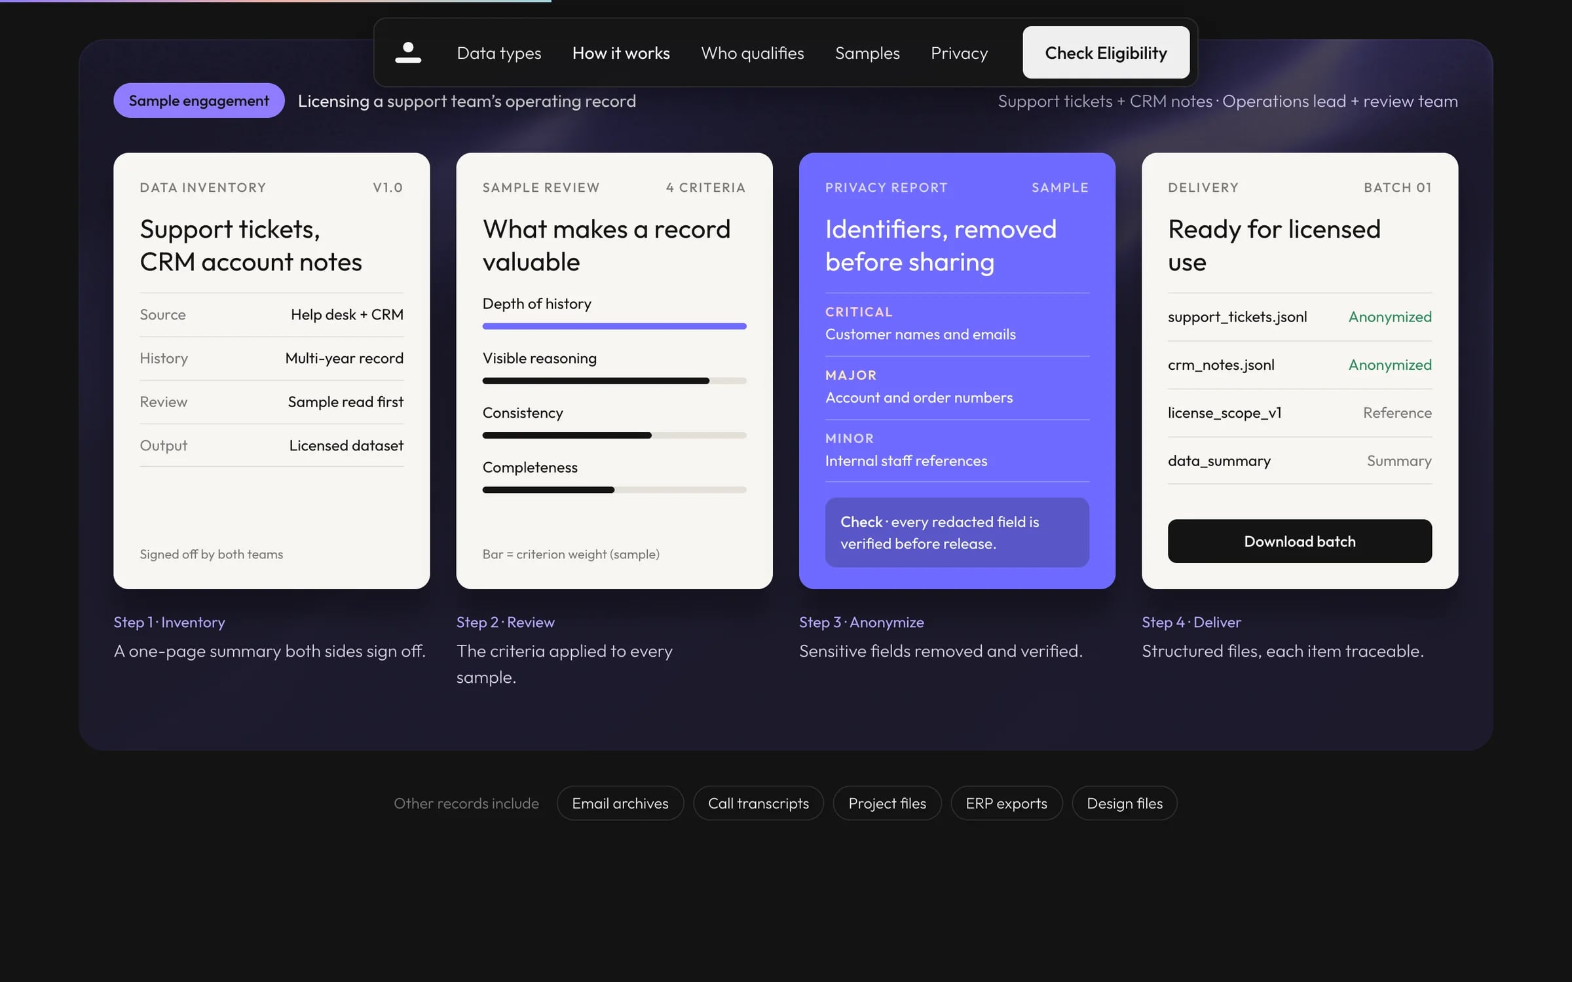Open the Privacy nav link
Screen dimensions: 1572x982
coord(959,53)
